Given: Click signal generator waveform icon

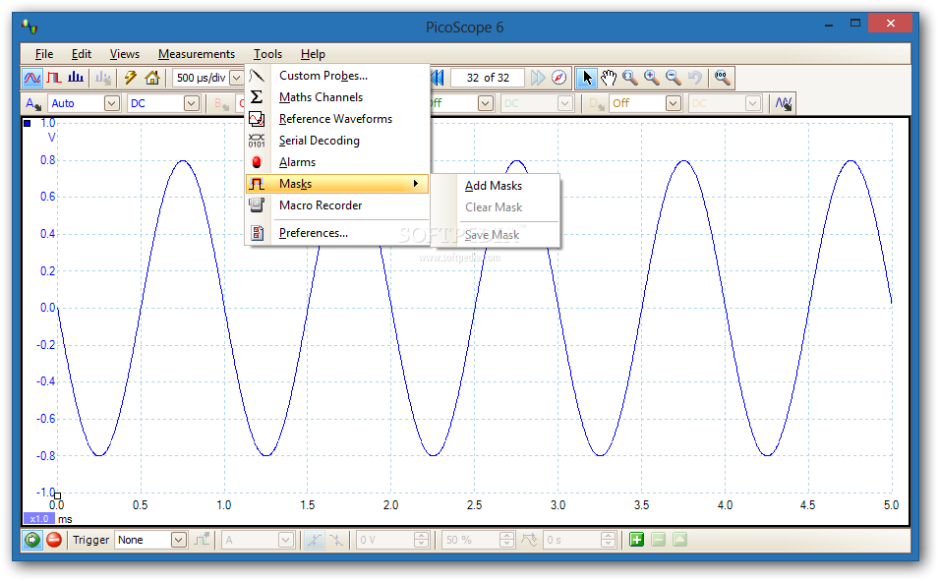Looking at the screenshot, I should [x=784, y=103].
